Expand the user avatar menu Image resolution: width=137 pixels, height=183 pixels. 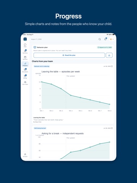coord(112,39)
